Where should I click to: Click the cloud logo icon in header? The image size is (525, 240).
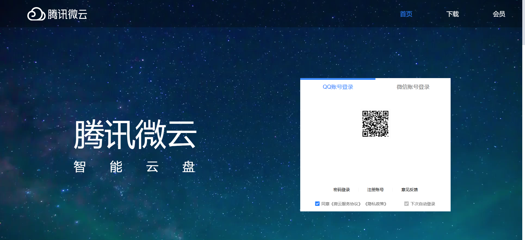click(x=36, y=14)
